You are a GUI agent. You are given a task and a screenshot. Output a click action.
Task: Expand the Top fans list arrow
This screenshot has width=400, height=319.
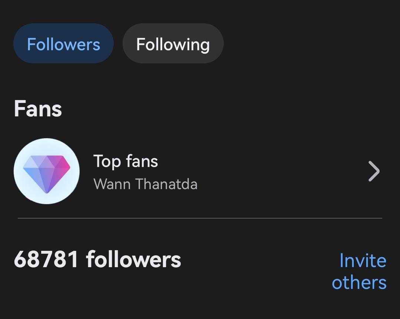[x=374, y=172]
